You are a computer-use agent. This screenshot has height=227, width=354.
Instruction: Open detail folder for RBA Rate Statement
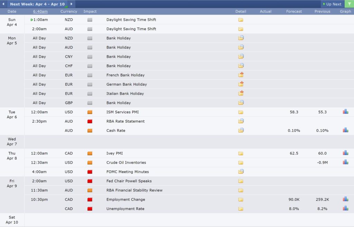[x=241, y=121]
